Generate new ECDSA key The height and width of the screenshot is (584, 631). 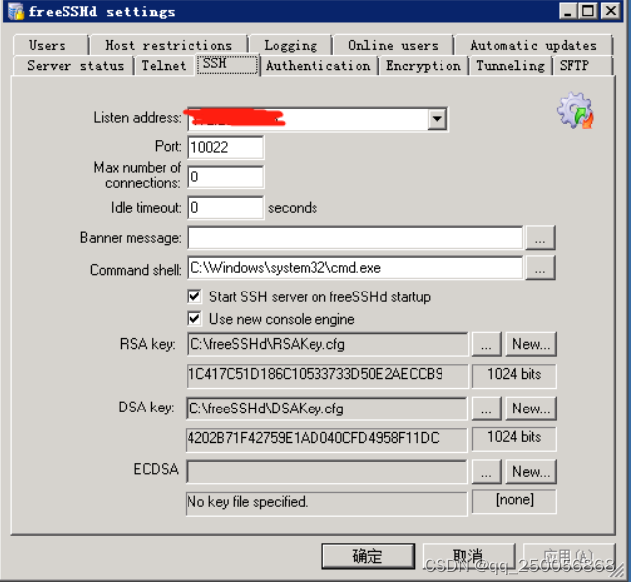coord(531,471)
